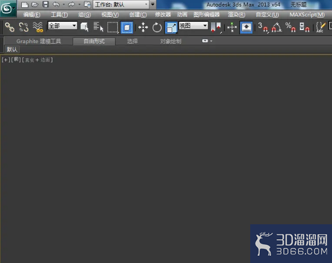This screenshot has width=332, height=263.
Task: Toggle the Percent Snap magnet
Action: point(291,27)
